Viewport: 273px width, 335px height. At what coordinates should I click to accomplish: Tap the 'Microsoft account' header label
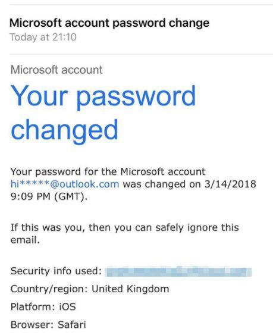(x=57, y=70)
